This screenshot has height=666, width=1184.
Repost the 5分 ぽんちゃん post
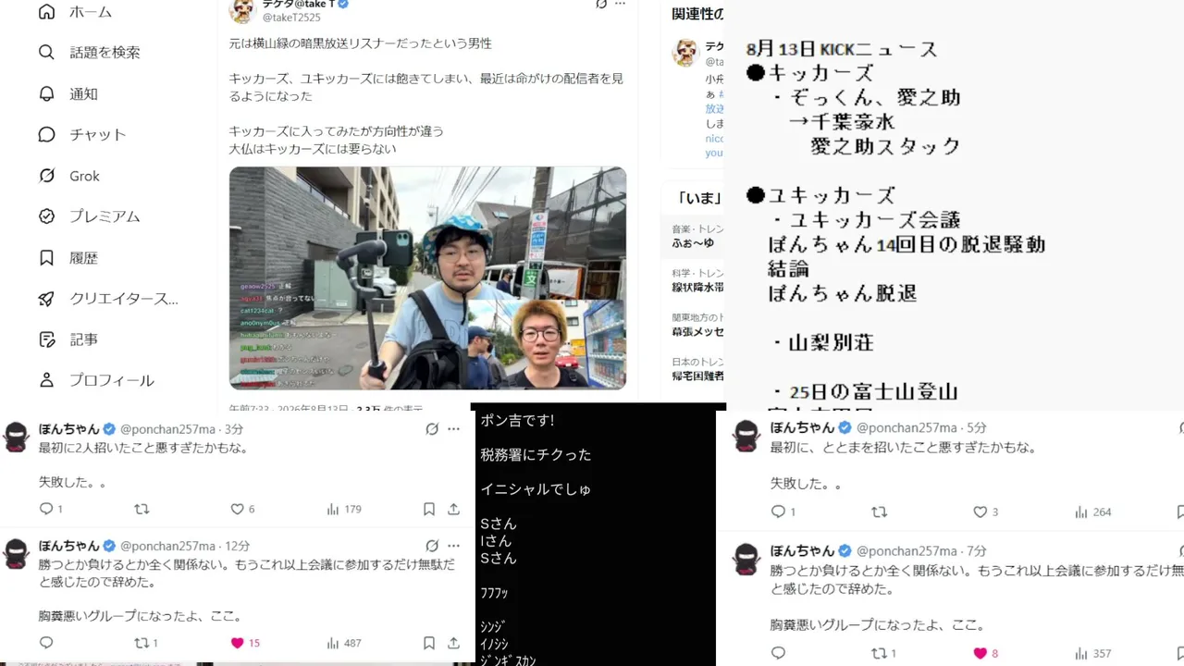(x=880, y=512)
